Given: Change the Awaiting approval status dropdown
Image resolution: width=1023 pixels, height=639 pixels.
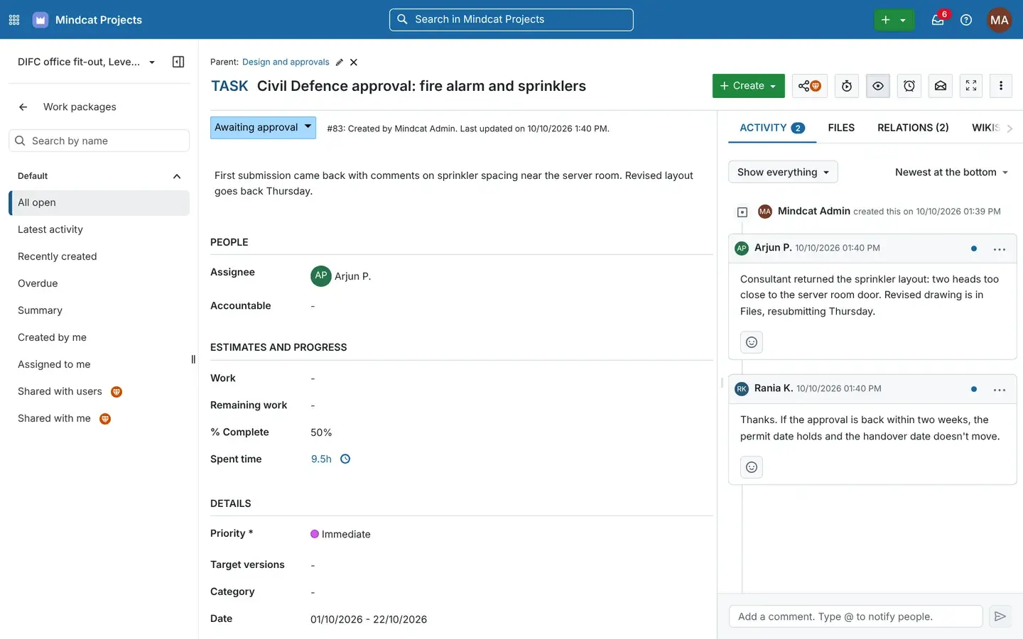Looking at the screenshot, I should (x=263, y=128).
